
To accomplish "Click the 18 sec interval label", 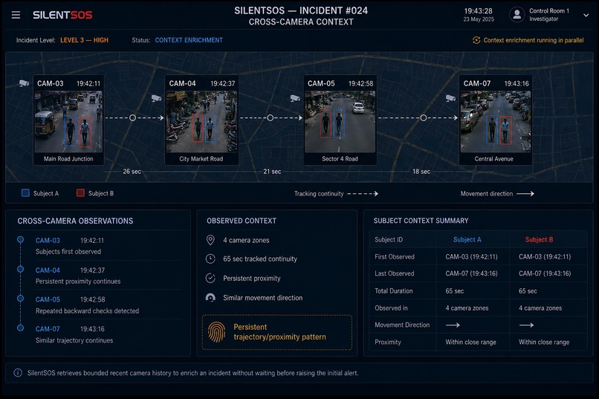I will click(421, 172).
